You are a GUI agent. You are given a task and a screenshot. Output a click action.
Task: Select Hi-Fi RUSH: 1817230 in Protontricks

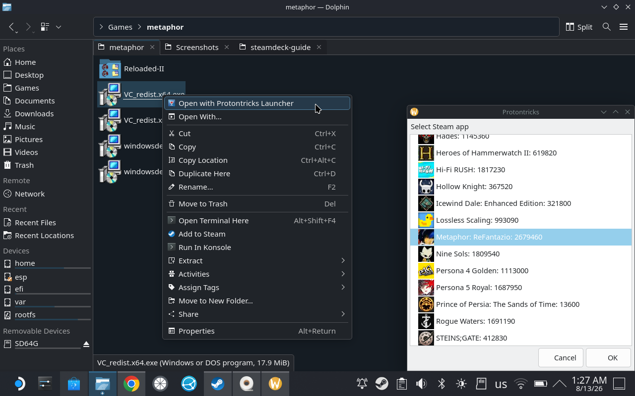pos(521,170)
